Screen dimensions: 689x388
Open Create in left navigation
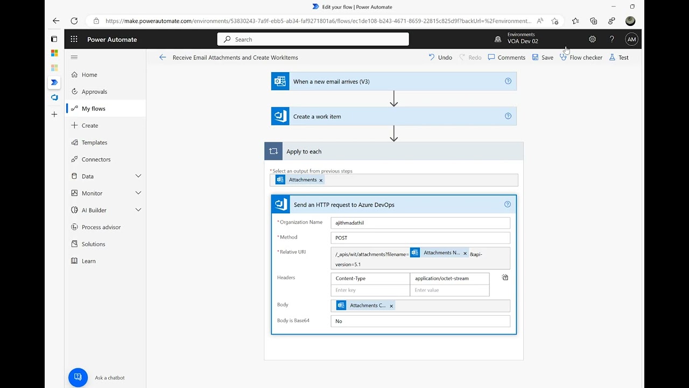click(106, 126)
